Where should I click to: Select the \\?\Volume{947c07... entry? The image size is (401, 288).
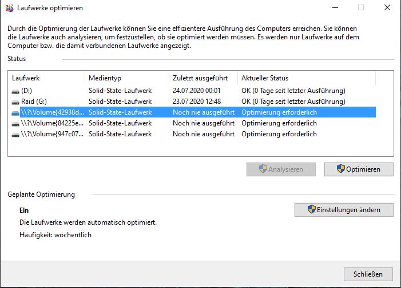pyautogui.click(x=193, y=134)
